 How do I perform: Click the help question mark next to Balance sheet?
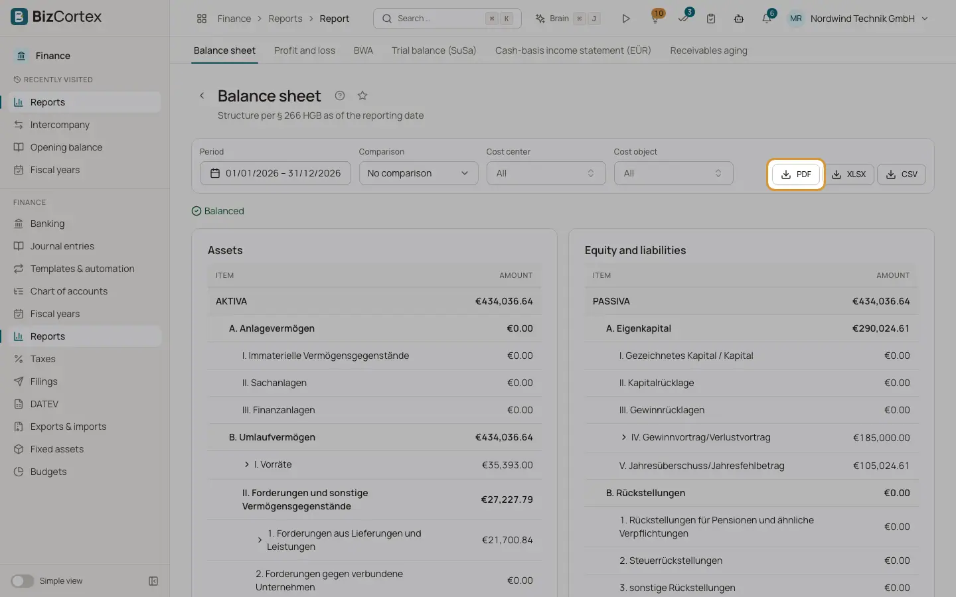coord(340,96)
